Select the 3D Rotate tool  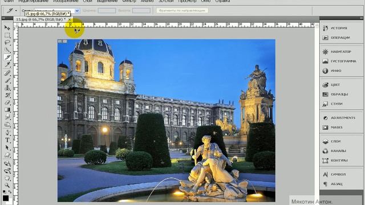tap(7, 163)
